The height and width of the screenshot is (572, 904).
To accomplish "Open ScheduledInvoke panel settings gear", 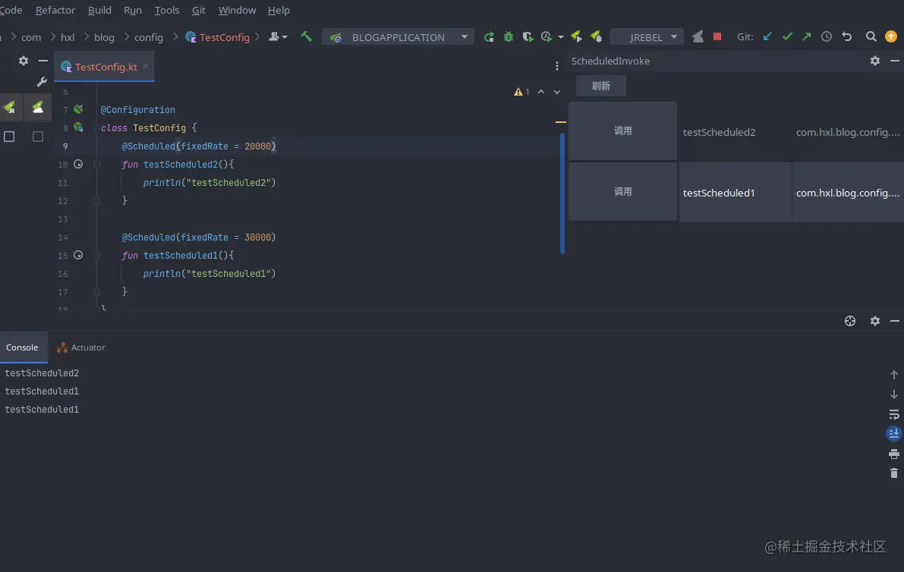I will pos(874,61).
